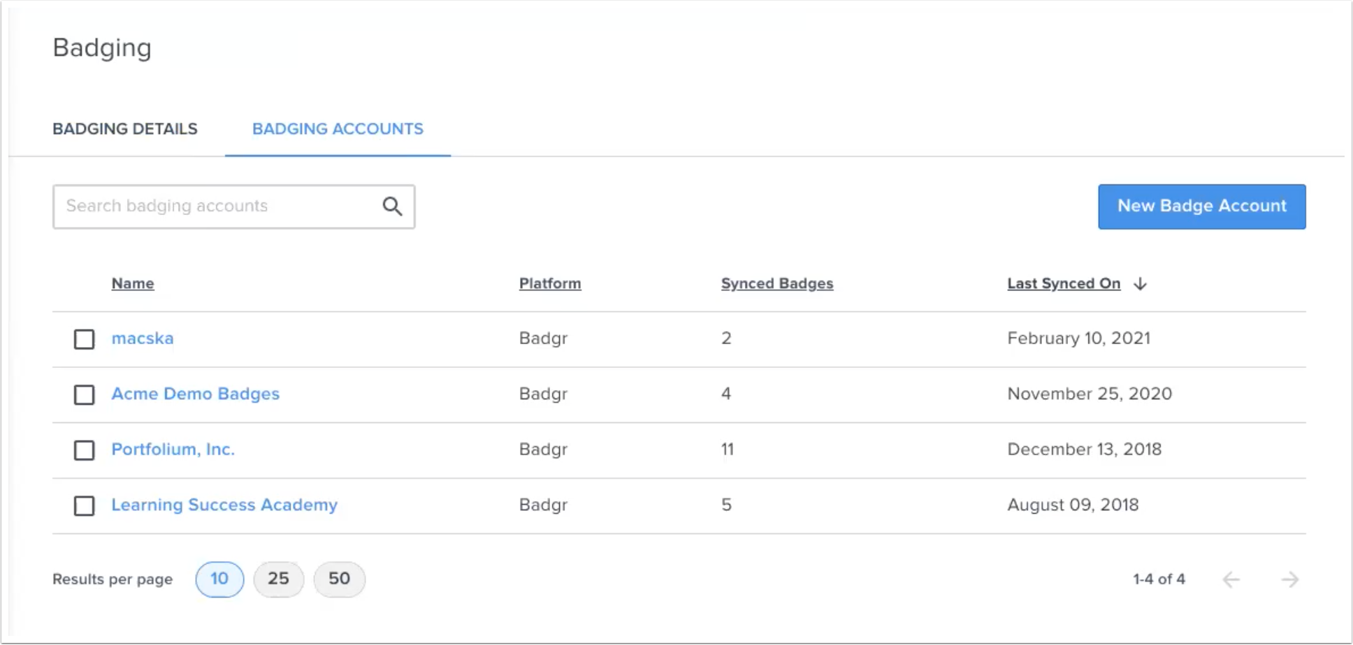Open the Badging Accounts tab

click(338, 128)
